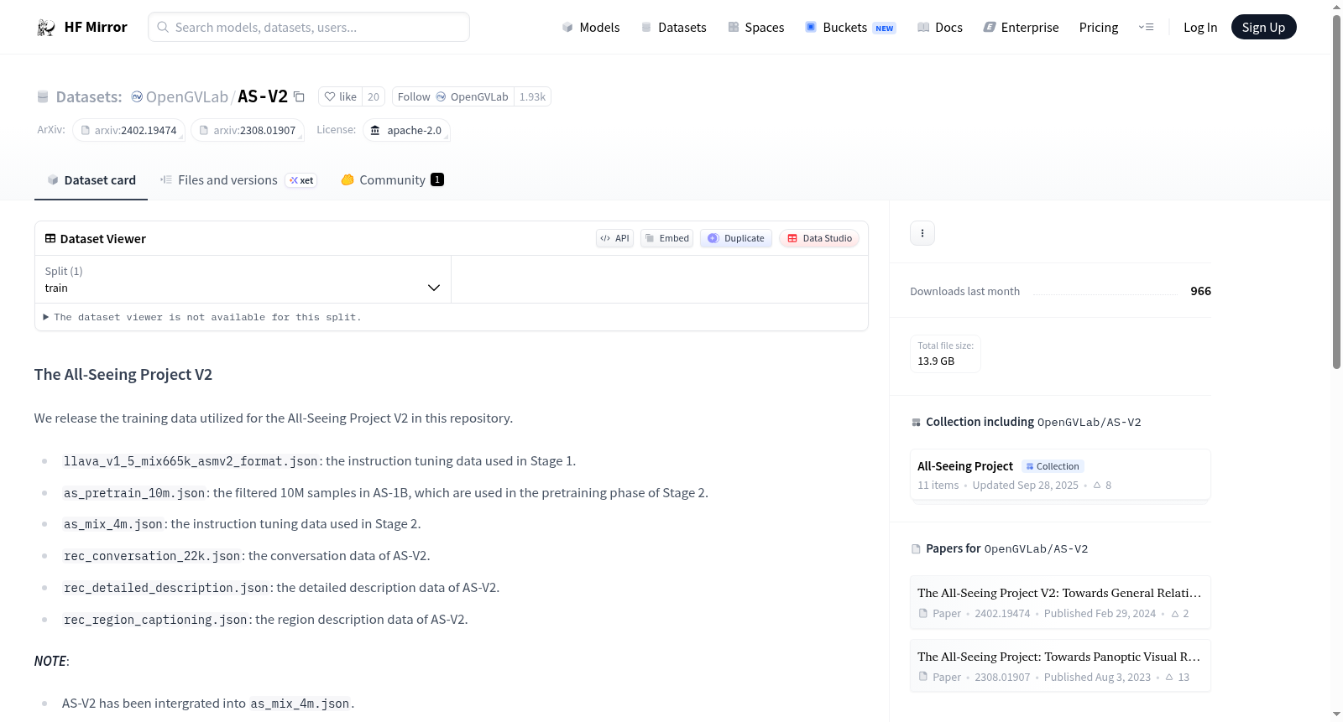The height and width of the screenshot is (722, 1343).
Task: Click the total file size 13.9 GB
Action: point(936,361)
